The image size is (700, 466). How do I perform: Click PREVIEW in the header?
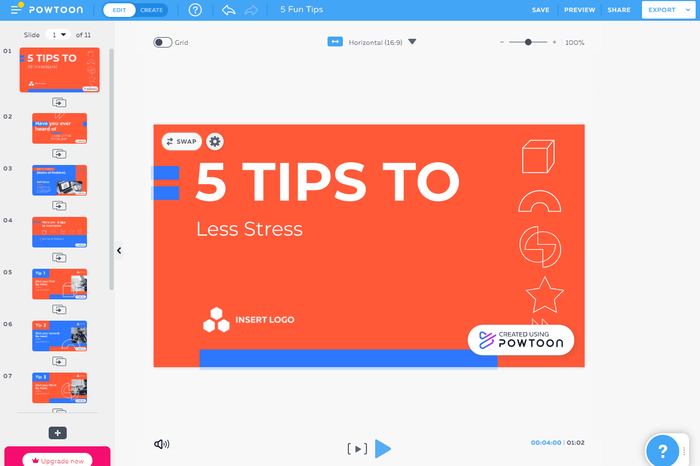pos(580,10)
